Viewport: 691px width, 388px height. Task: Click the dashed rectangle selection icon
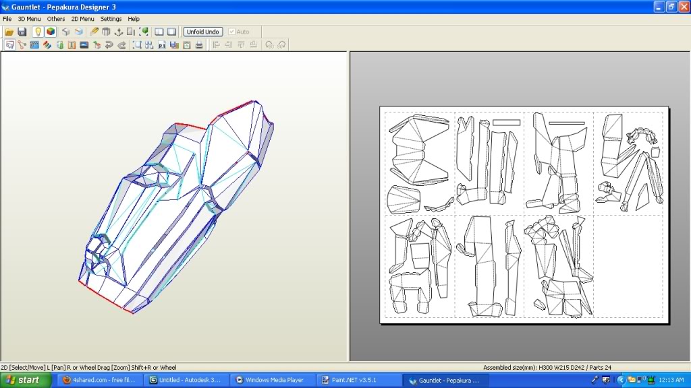tap(137, 45)
